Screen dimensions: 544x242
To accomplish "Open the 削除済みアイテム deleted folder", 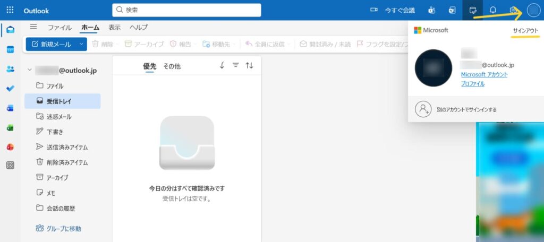I will click(63, 162).
